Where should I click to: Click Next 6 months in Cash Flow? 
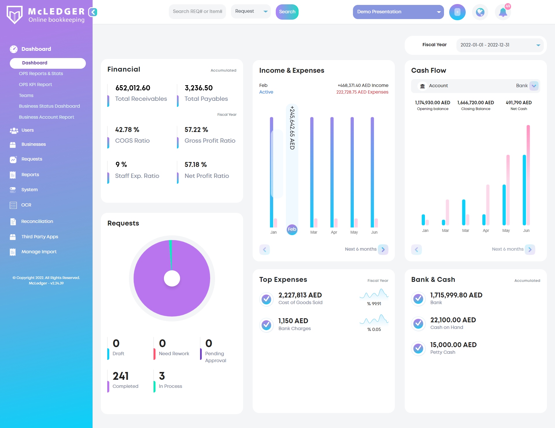coord(508,249)
